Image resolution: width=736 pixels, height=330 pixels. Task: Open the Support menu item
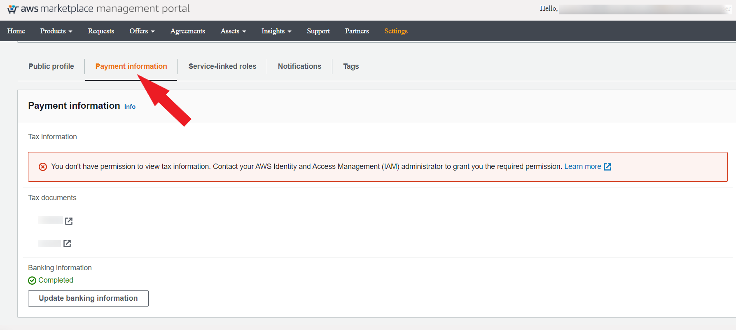coord(318,31)
